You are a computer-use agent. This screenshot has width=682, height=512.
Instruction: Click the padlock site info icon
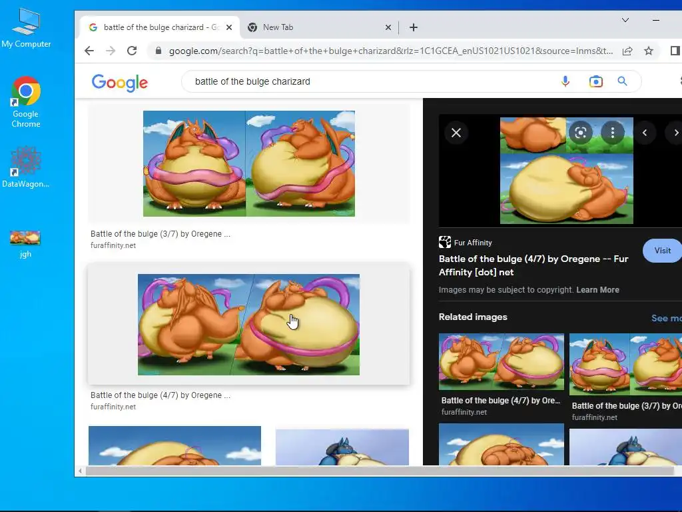(159, 51)
